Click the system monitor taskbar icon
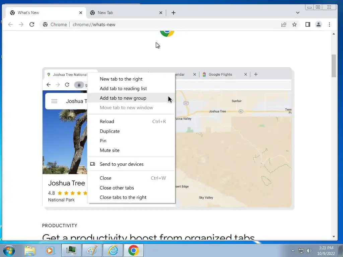Image resolution: width=343 pixels, height=257 pixels. 71,250
